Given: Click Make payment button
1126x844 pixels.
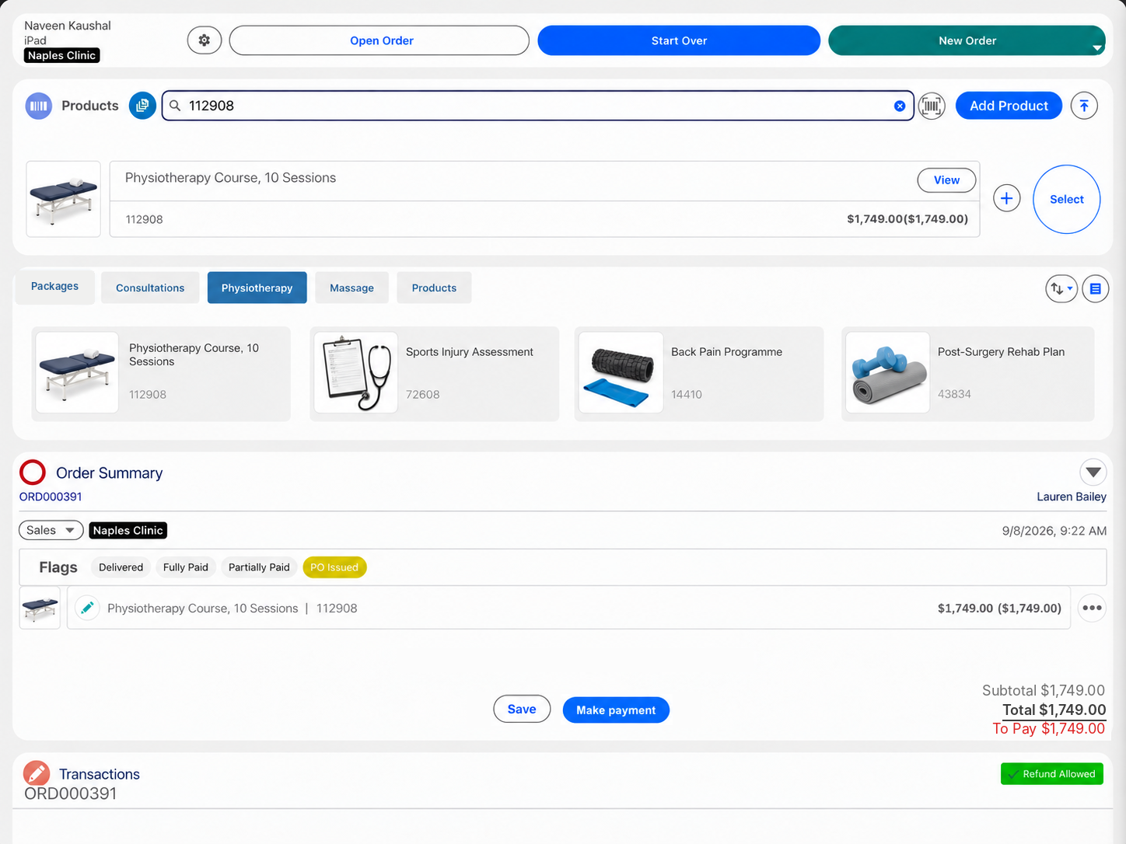Looking at the screenshot, I should click(616, 710).
